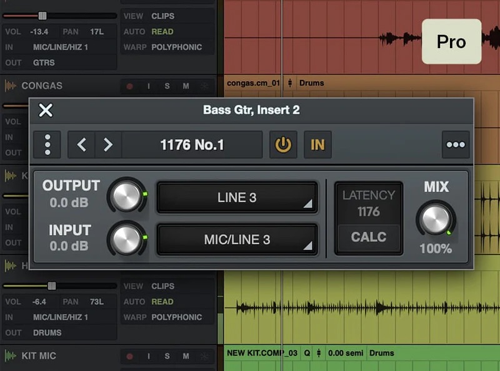Click the 0.00 semi transpose value
Viewport: 500px width, 371px height.
coord(346,353)
